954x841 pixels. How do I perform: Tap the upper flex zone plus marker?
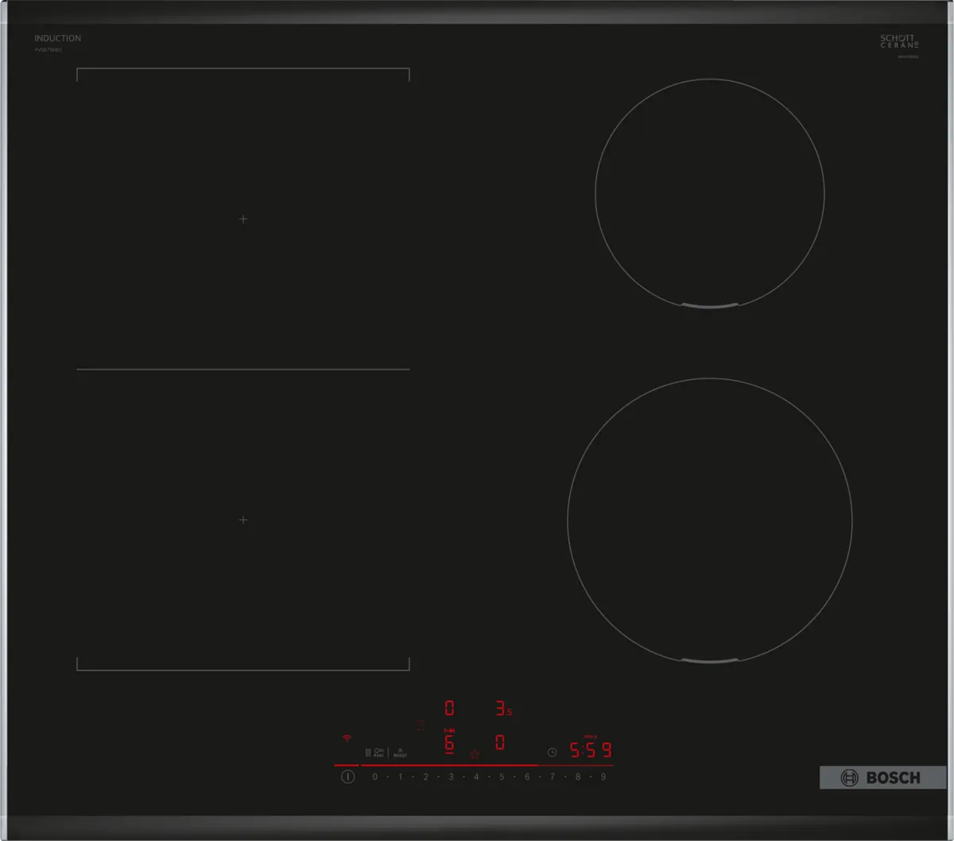click(x=243, y=219)
